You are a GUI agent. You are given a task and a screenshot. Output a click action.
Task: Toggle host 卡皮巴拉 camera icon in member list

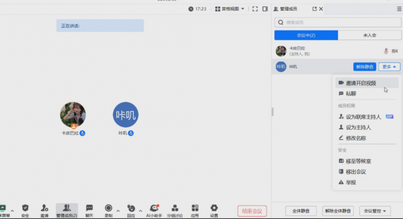tap(395, 51)
